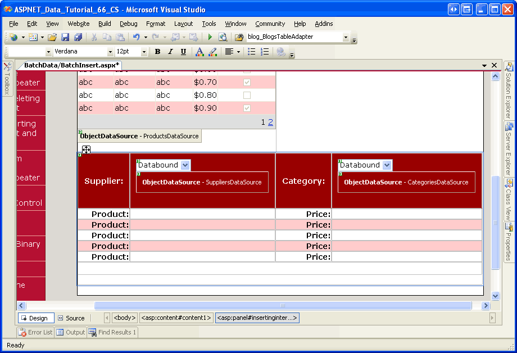The width and height of the screenshot is (517, 353).
Task: Toggle the checkbox in the $0.90 row
Action: point(247,108)
